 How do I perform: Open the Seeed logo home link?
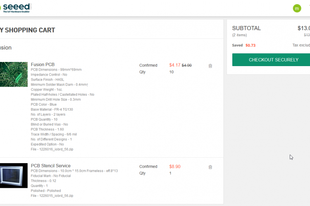[16, 8]
